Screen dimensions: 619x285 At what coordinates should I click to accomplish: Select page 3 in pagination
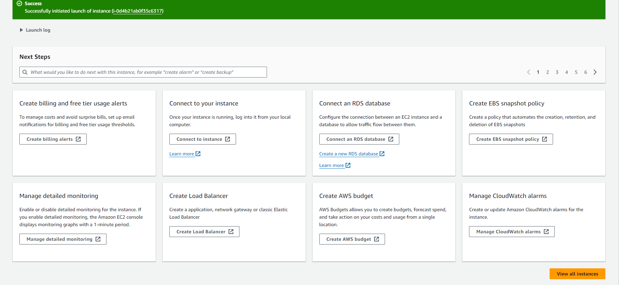coord(557,72)
